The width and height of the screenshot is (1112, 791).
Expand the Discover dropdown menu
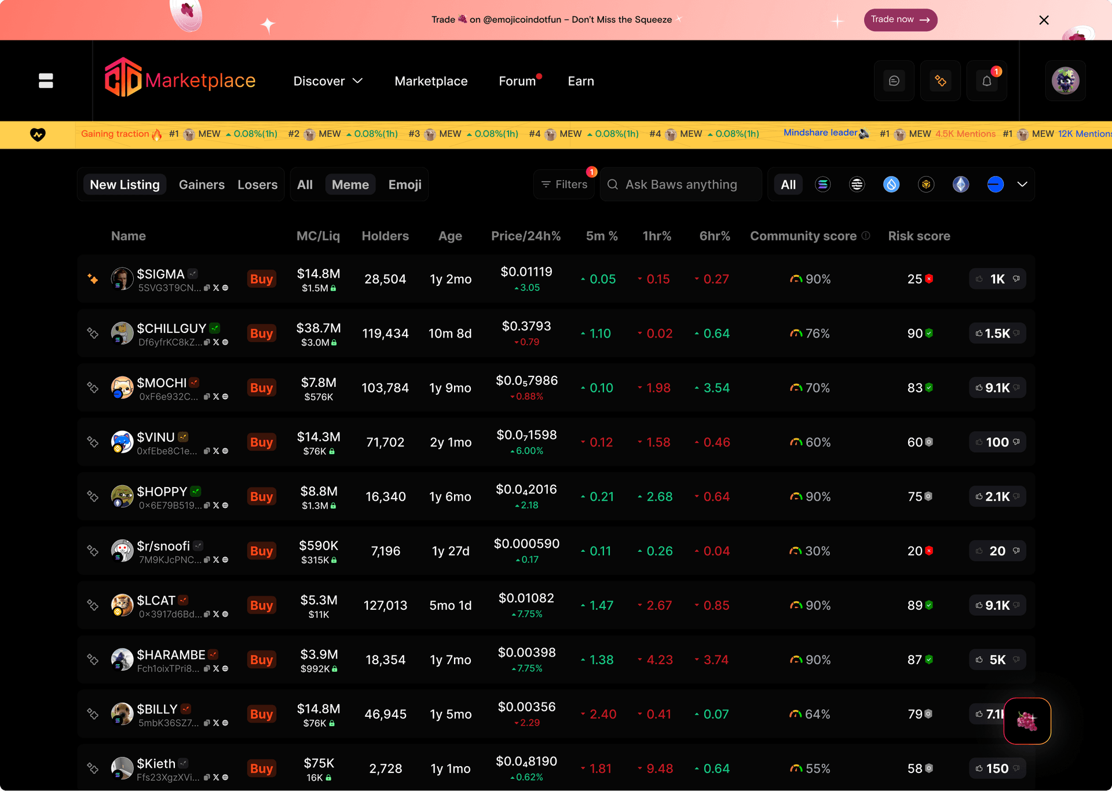(328, 81)
